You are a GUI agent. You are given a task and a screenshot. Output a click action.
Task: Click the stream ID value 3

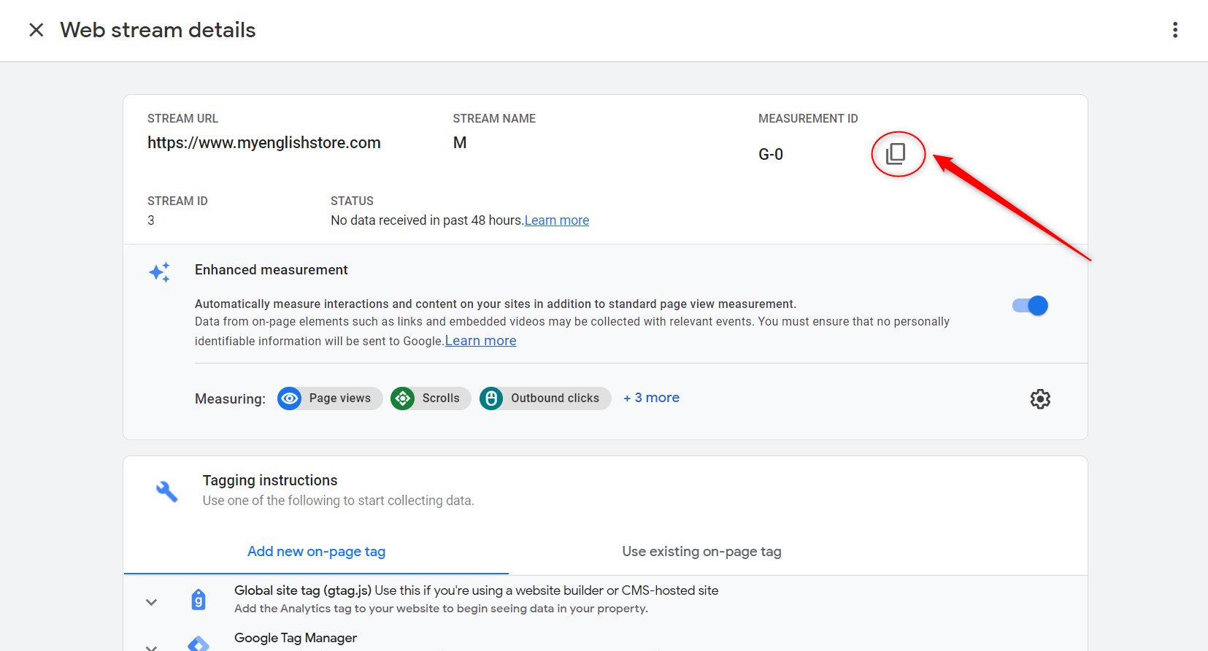click(151, 220)
